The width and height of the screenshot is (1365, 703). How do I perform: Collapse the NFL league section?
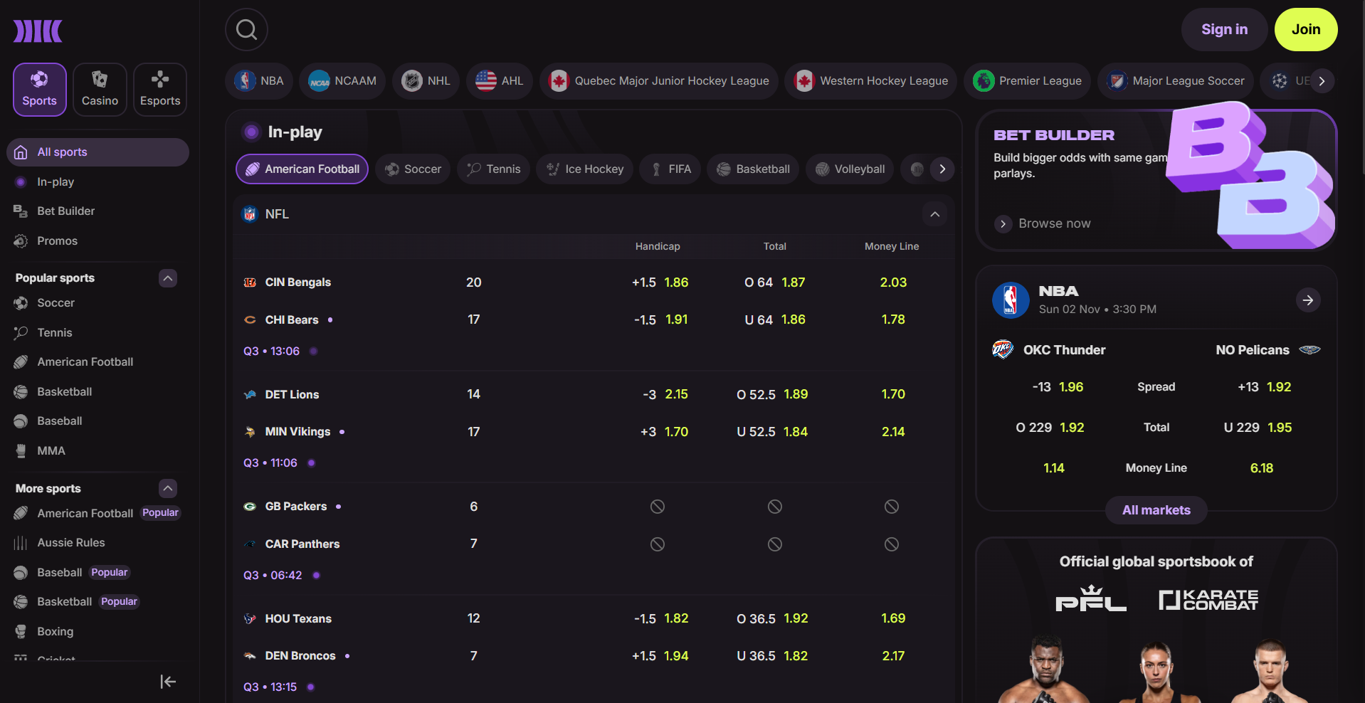[934, 214]
